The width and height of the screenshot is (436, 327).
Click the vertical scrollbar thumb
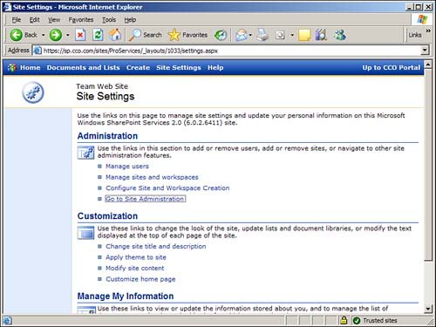pyautogui.click(x=428, y=165)
